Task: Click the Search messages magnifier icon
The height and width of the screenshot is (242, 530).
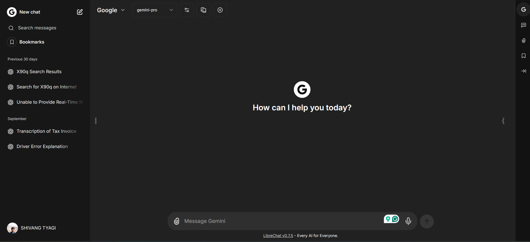Action: [11, 28]
